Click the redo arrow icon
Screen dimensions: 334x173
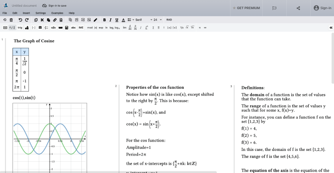tap(27, 20)
